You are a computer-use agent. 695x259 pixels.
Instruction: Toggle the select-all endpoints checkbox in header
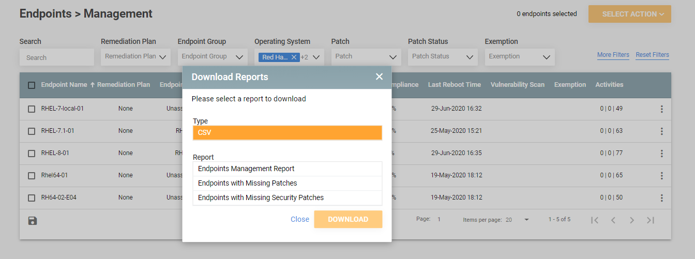point(32,85)
